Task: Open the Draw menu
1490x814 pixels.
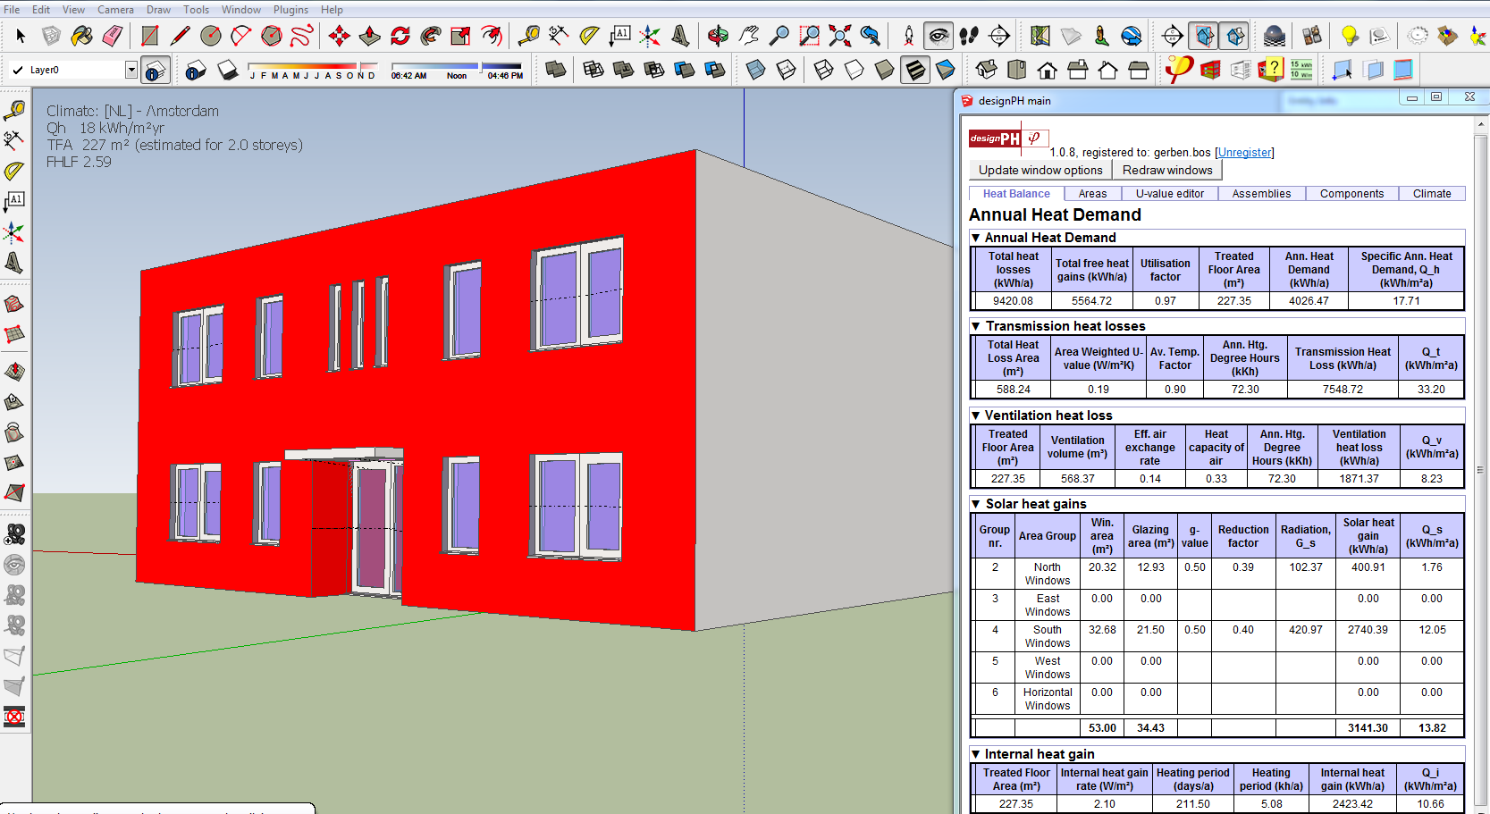Action: tap(158, 10)
